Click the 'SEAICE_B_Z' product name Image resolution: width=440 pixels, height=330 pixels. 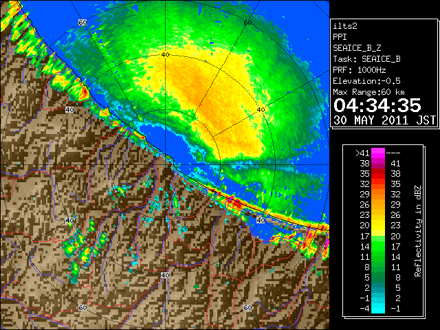(357, 48)
